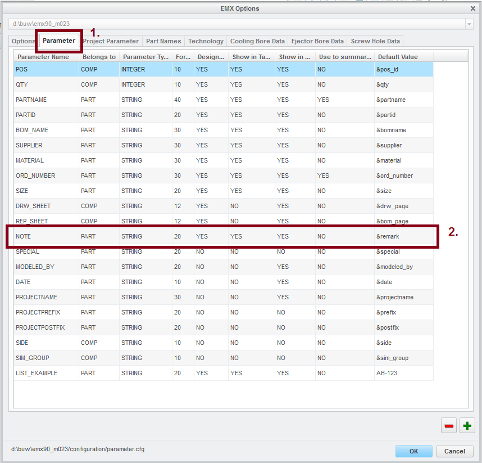
Task: Open the Cooling Bore Data tab
Action: pyautogui.click(x=257, y=41)
